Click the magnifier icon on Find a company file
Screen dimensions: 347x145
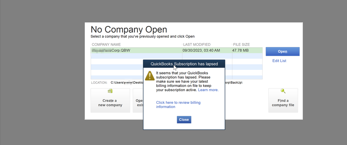tap(283, 91)
